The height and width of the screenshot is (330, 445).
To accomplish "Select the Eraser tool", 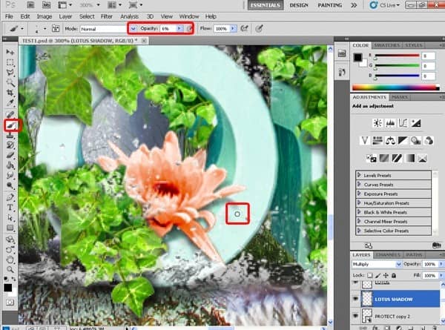I will [10, 155].
